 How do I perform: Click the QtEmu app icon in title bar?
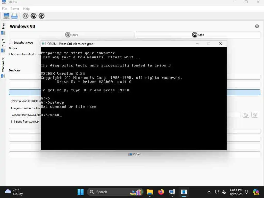click(4, 2)
